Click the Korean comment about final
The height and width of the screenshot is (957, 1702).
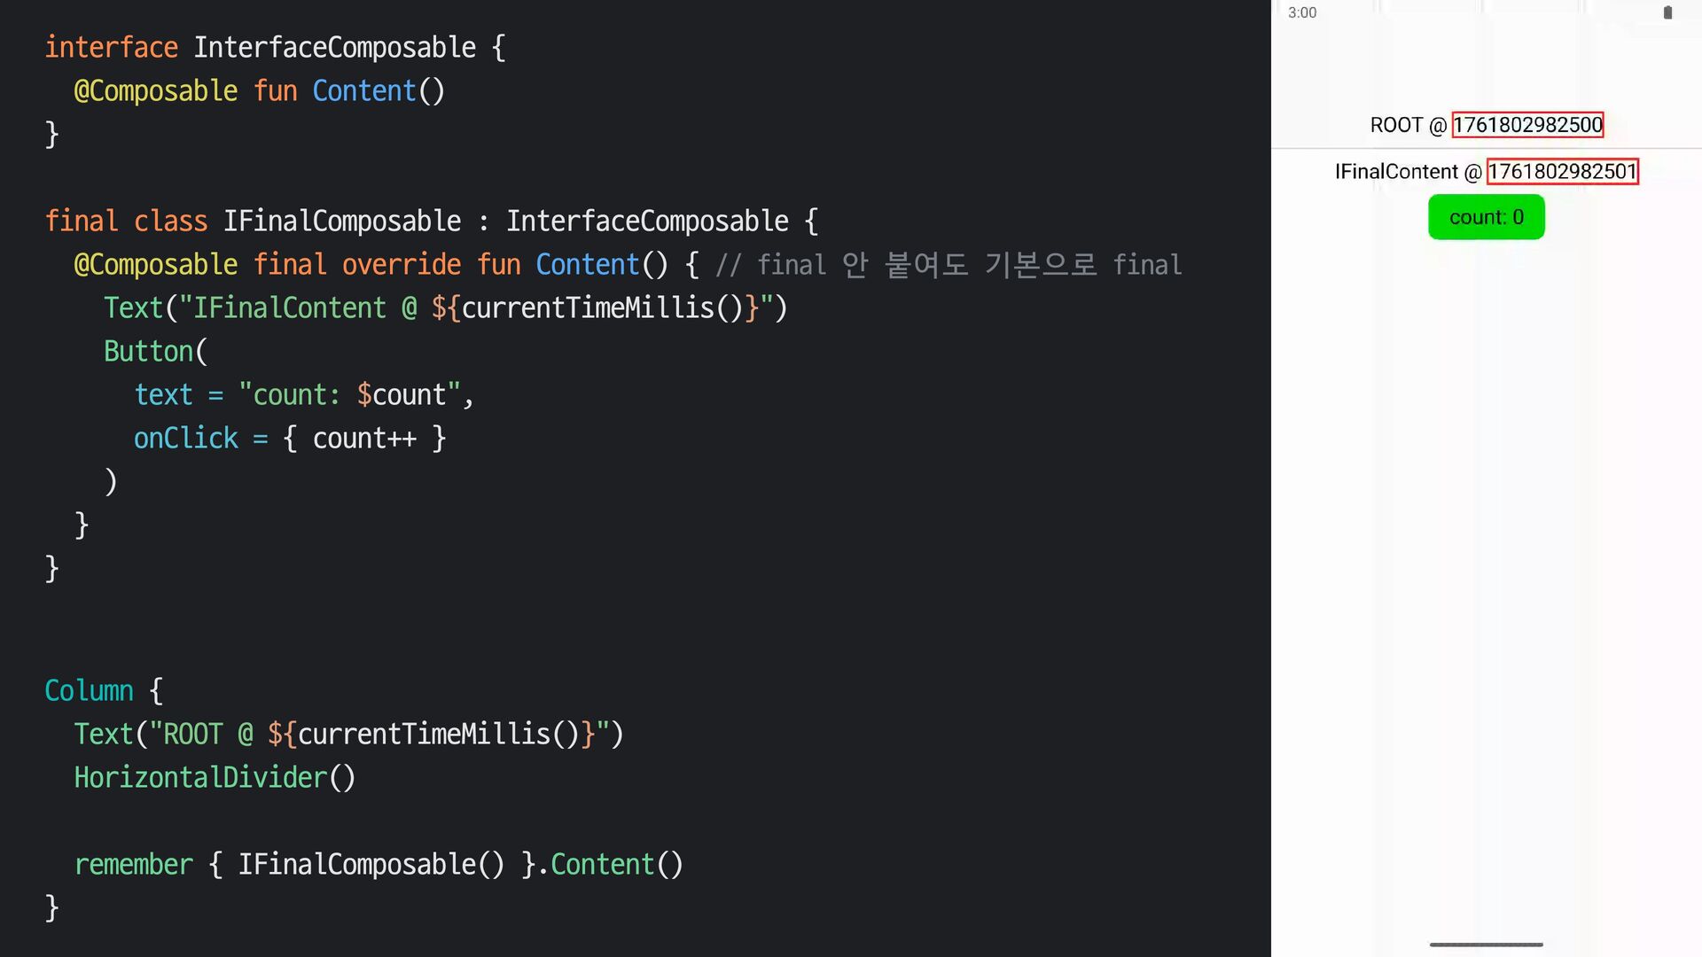tap(949, 264)
